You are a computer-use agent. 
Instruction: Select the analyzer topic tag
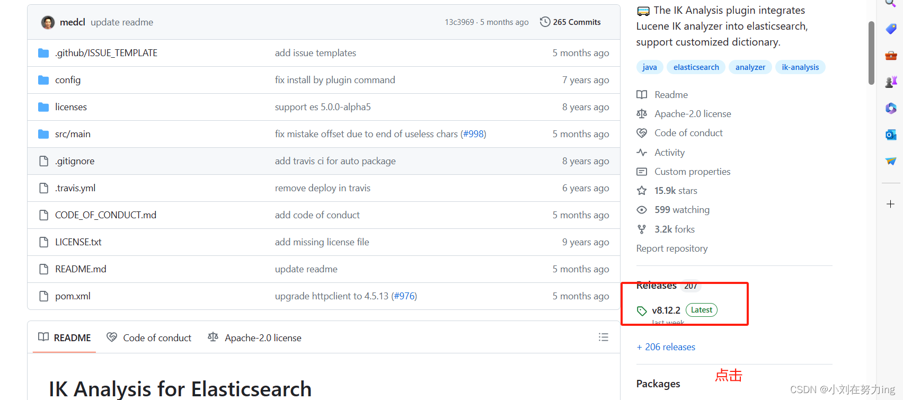coord(750,67)
